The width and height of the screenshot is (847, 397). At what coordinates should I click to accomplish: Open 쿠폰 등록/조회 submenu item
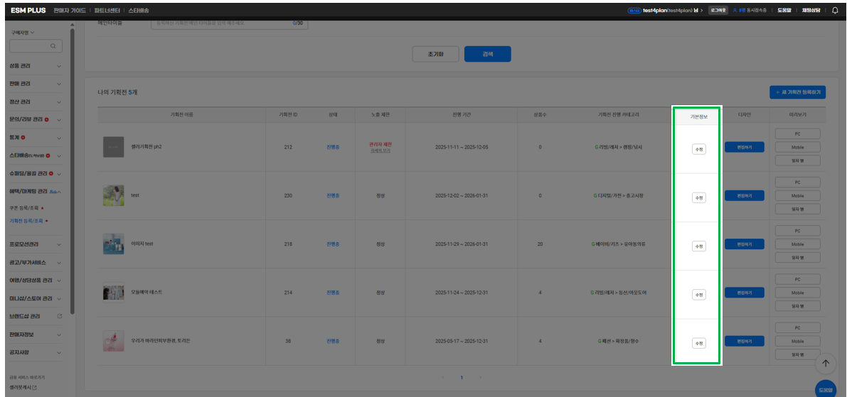[24, 207]
